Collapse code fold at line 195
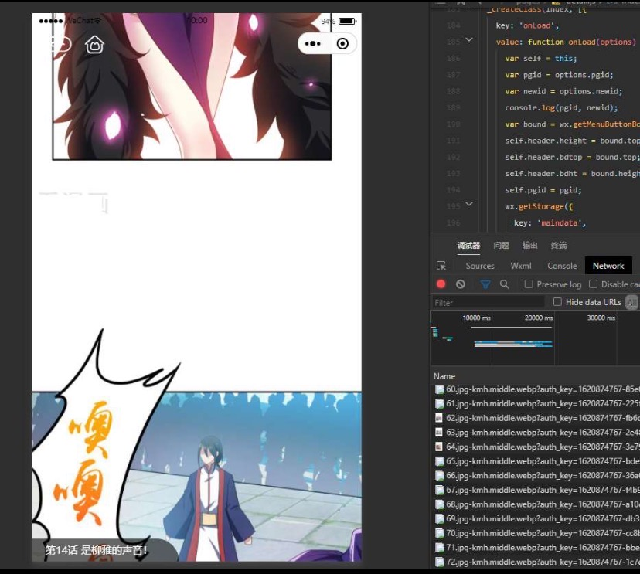This screenshot has height=574, width=640. 469,204
